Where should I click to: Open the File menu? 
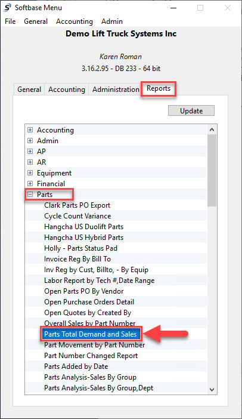10,21
